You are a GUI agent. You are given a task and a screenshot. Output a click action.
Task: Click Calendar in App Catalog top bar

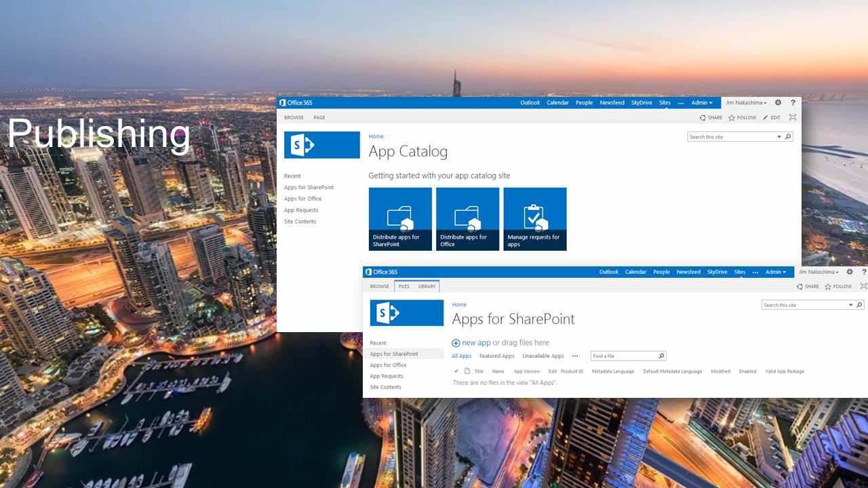558,103
